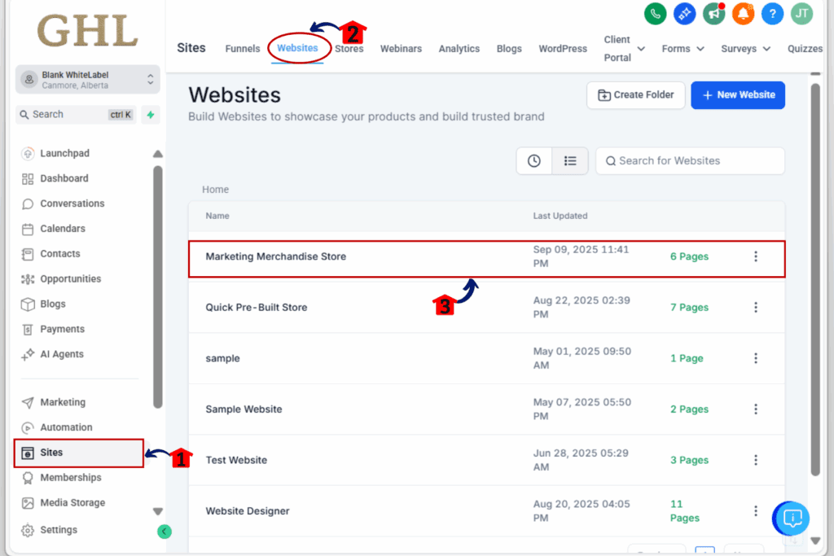Switch to list view toggle
This screenshot has width=834, height=556.
pos(570,160)
